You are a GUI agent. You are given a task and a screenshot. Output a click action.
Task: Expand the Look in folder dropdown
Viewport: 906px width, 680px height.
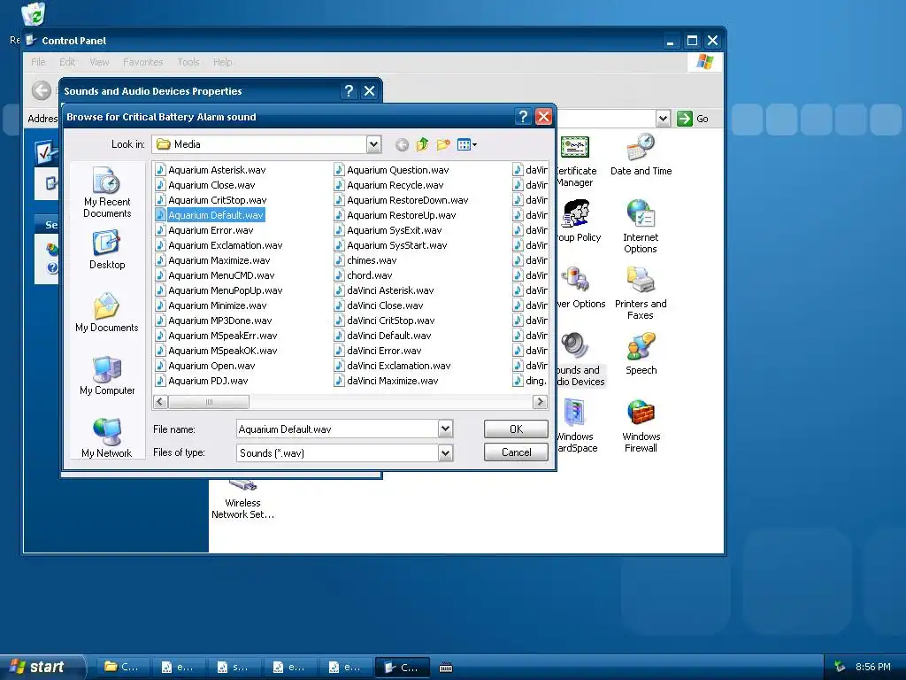[374, 144]
